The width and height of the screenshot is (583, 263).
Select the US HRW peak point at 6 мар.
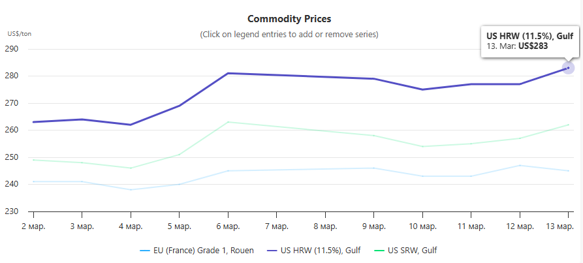[x=227, y=73]
